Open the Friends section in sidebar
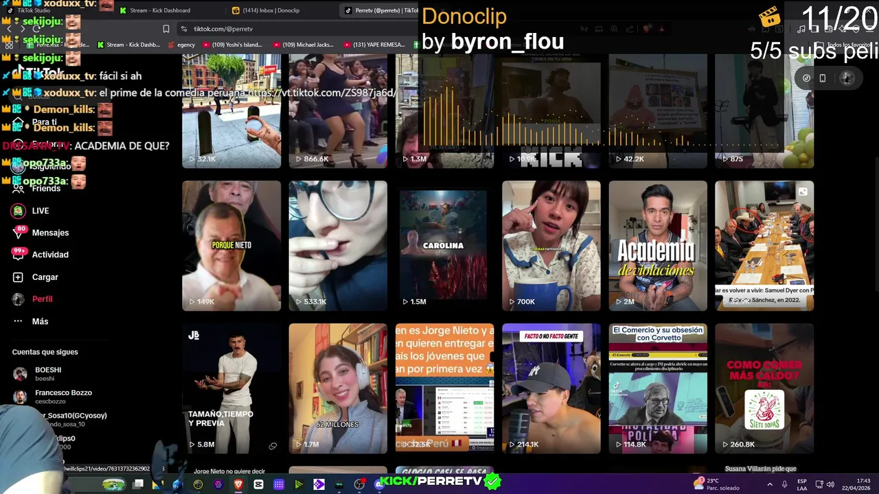The image size is (879, 494). tap(46, 188)
